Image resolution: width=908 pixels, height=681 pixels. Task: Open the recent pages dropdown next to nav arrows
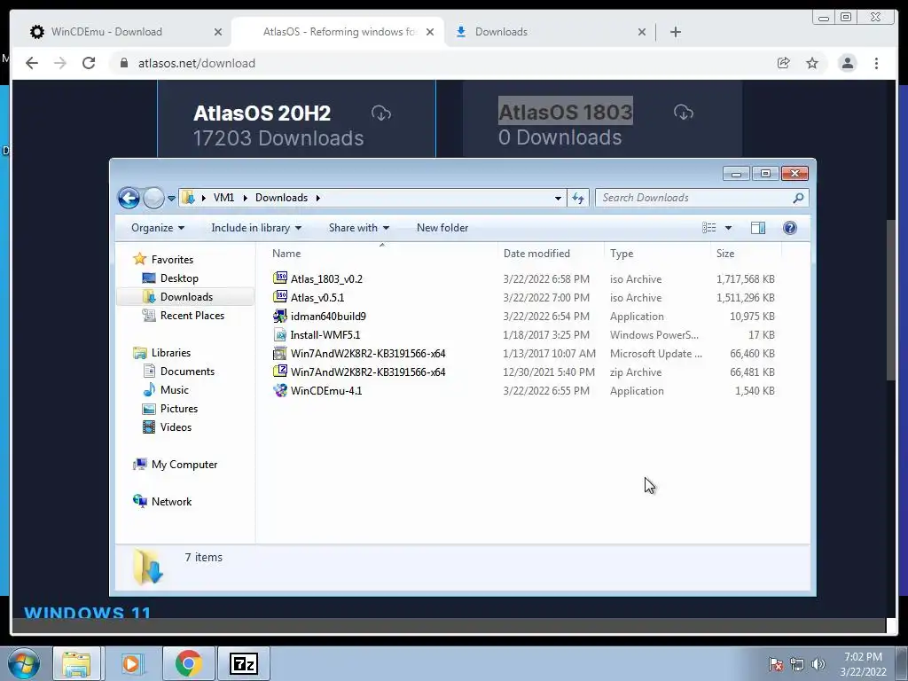click(x=171, y=198)
